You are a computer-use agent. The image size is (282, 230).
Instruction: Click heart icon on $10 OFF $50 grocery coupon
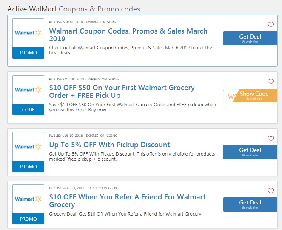271,82
